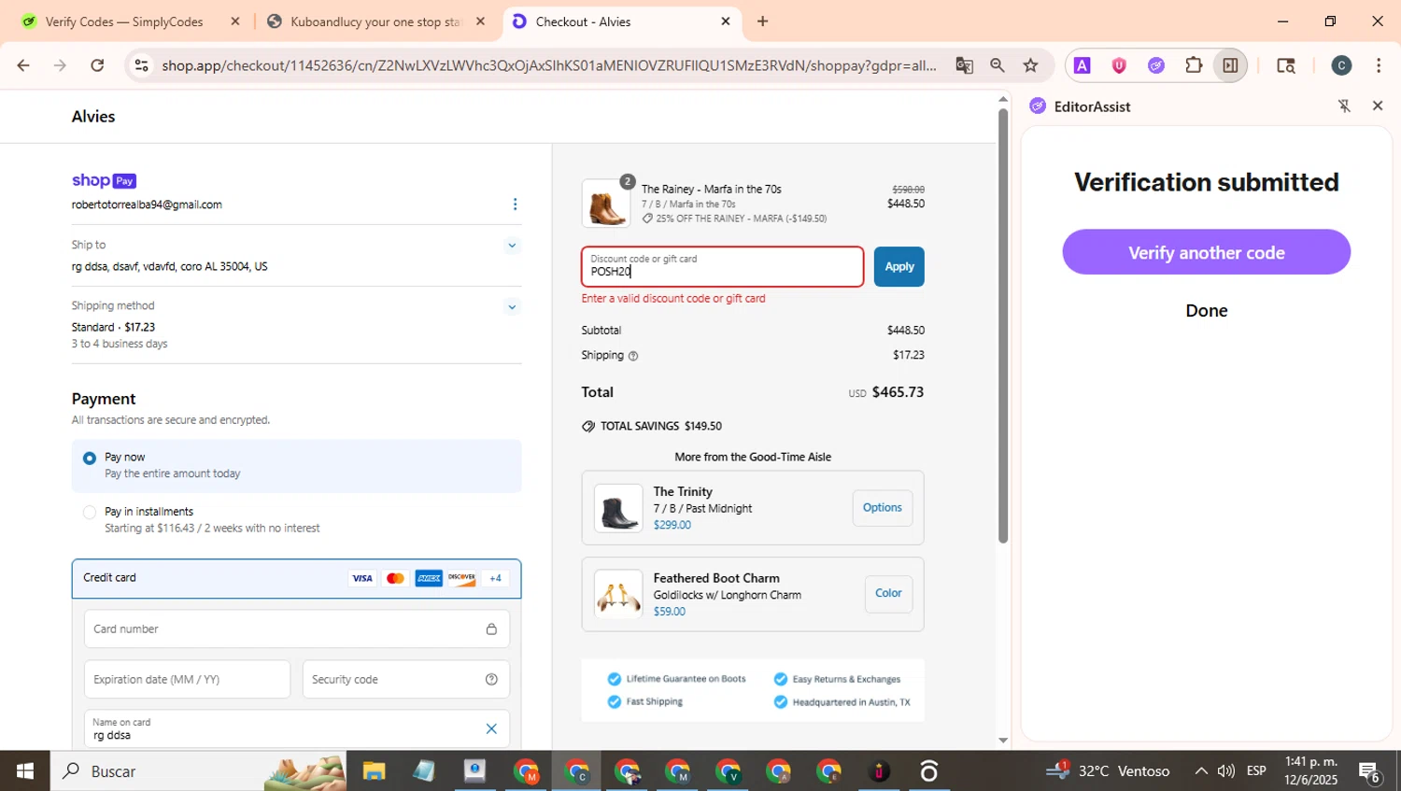Open the Windows Start menu
Screen dimensions: 1401x791
coord(25,771)
